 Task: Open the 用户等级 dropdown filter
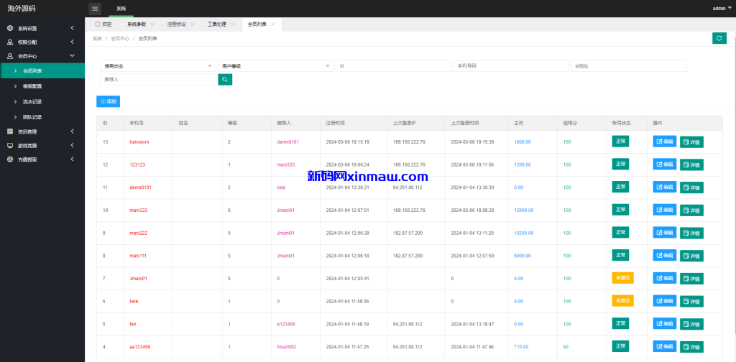[x=275, y=66]
